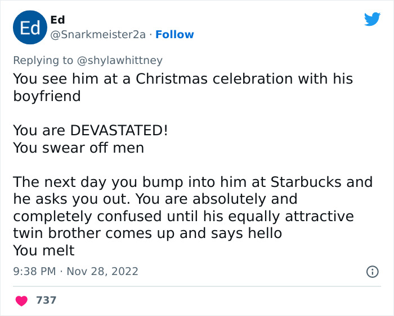The image size is (394, 316).
Task: Open the info circle icon
Action: click(372, 272)
